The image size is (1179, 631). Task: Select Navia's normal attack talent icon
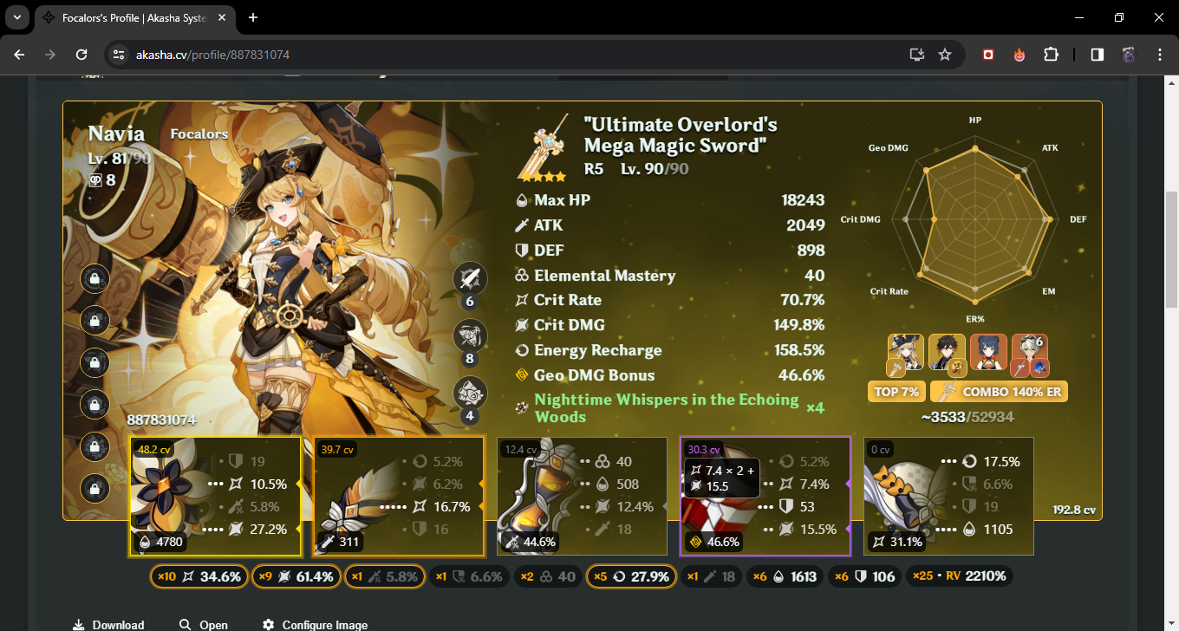coord(470,278)
